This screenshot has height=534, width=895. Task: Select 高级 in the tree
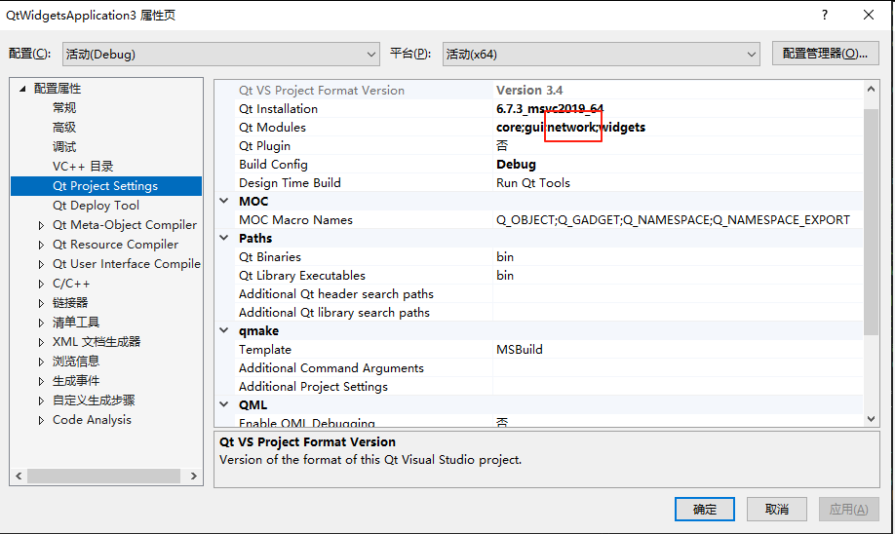pyautogui.click(x=64, y=128)
